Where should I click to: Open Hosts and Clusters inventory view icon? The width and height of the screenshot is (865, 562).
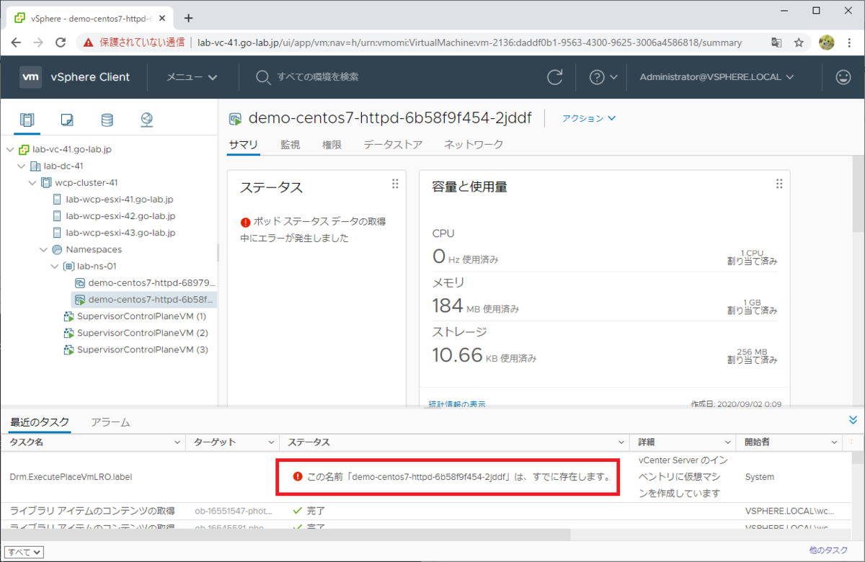[27, 120]
